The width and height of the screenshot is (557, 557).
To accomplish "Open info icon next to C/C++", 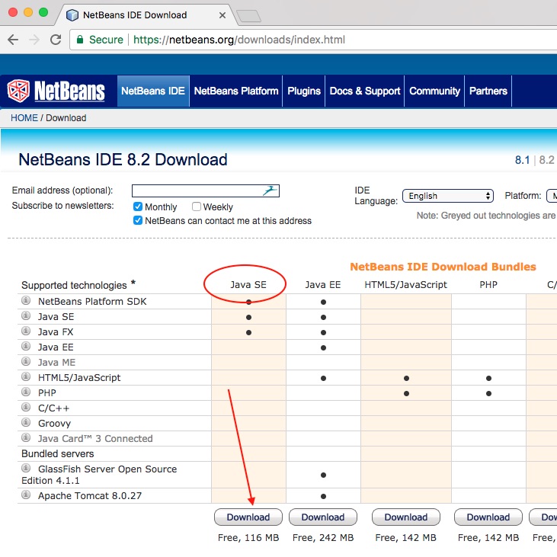I will 26,407.
